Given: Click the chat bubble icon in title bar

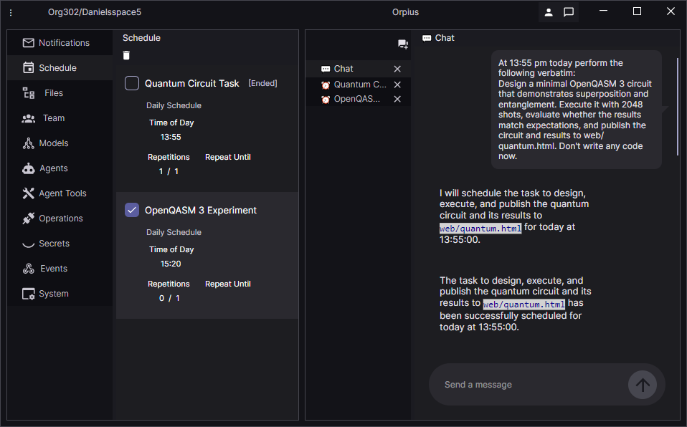Looking at the screenshot, I should click(569, 12).
